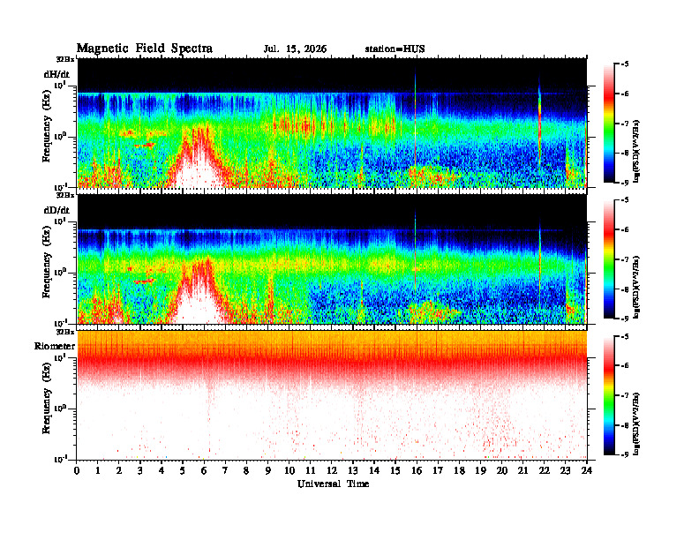Click the "32Hz" label atop the dH/dt panel

click(65, 58)
